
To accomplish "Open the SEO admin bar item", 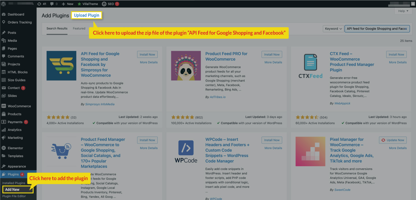I will point(111,4).
